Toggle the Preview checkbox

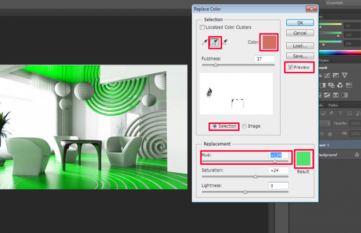tap(290, 67)
